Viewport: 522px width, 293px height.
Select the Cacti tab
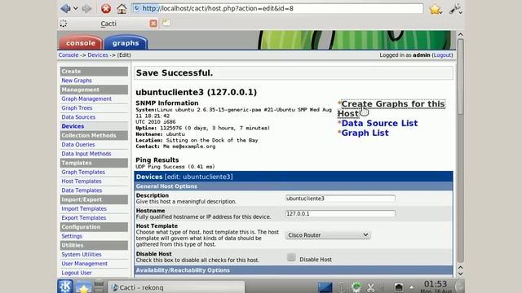[108, 24]
